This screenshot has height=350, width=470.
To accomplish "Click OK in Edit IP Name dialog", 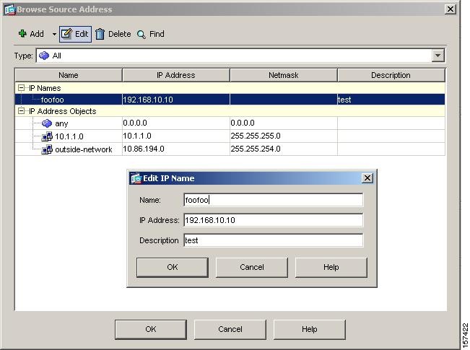I will (173, 267).
